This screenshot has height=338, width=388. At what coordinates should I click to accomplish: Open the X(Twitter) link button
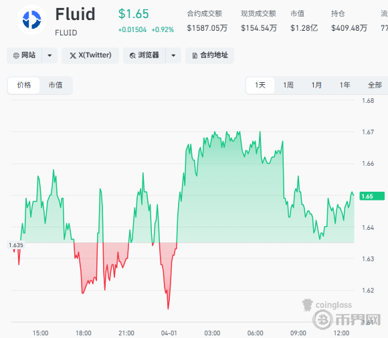(x=90, y=55)
